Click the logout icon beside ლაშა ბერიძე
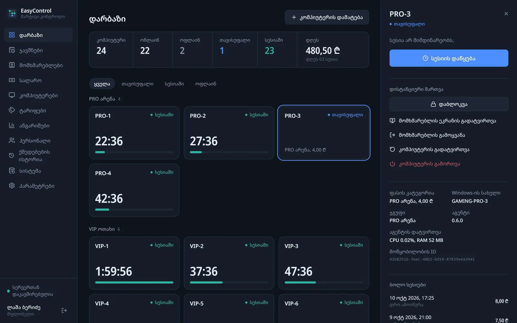Screen dimensions: 517x323 tap(64, 310)
